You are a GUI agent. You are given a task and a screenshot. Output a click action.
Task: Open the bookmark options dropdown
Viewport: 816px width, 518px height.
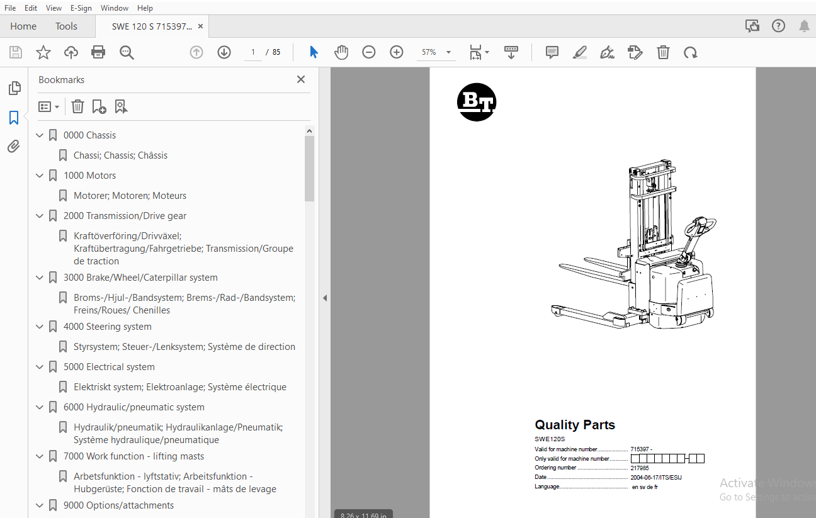pos(48,106)
